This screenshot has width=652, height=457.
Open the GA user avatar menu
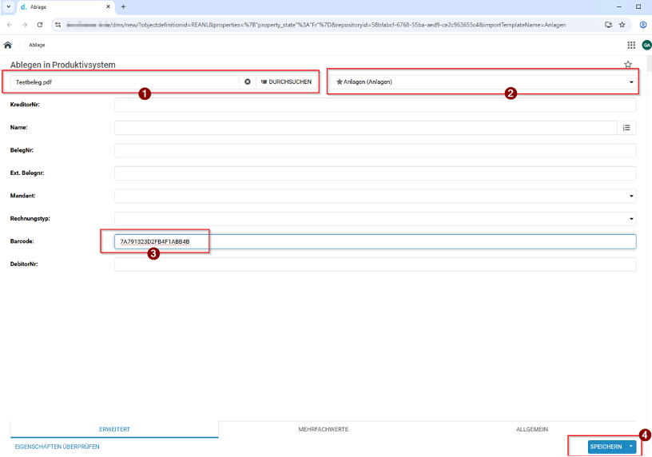(x=646, y=45)
